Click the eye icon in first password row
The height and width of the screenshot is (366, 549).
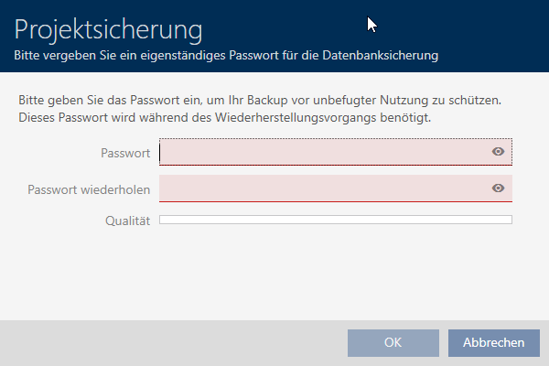pos(498,152)
